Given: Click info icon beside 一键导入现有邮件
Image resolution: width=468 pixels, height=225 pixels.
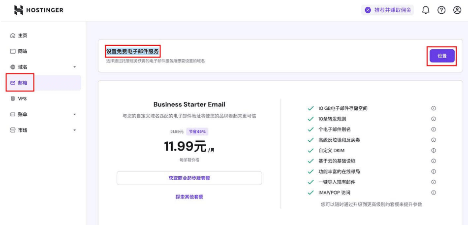Looking at the screenshot, I should tap(434, 182).
